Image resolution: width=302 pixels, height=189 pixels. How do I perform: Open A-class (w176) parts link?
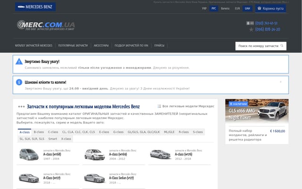(x=184, y=155)
